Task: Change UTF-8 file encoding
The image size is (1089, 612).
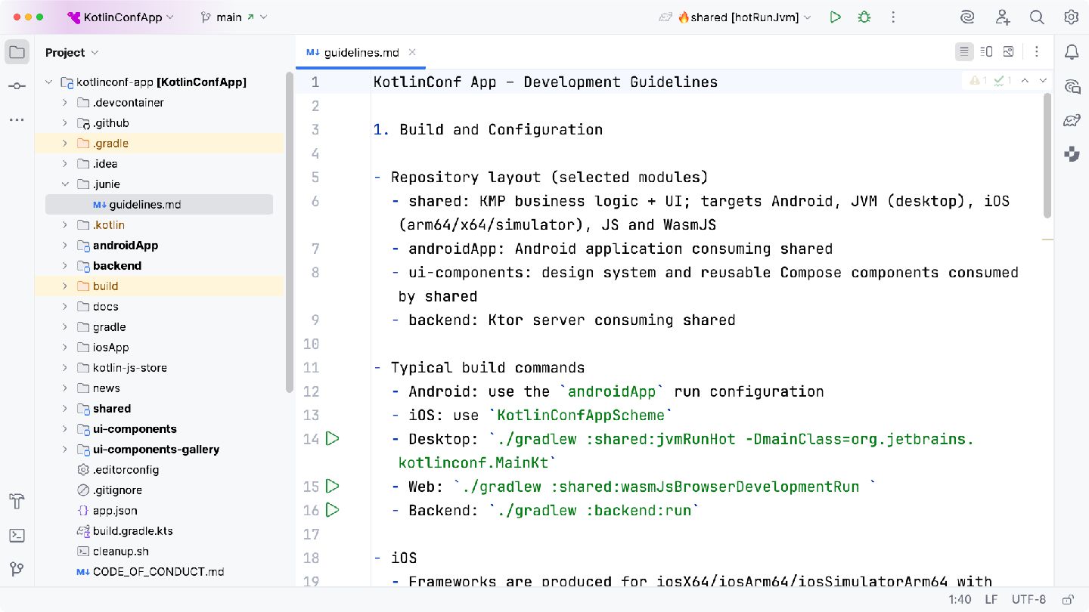Action: click(x=1028, y=599)
